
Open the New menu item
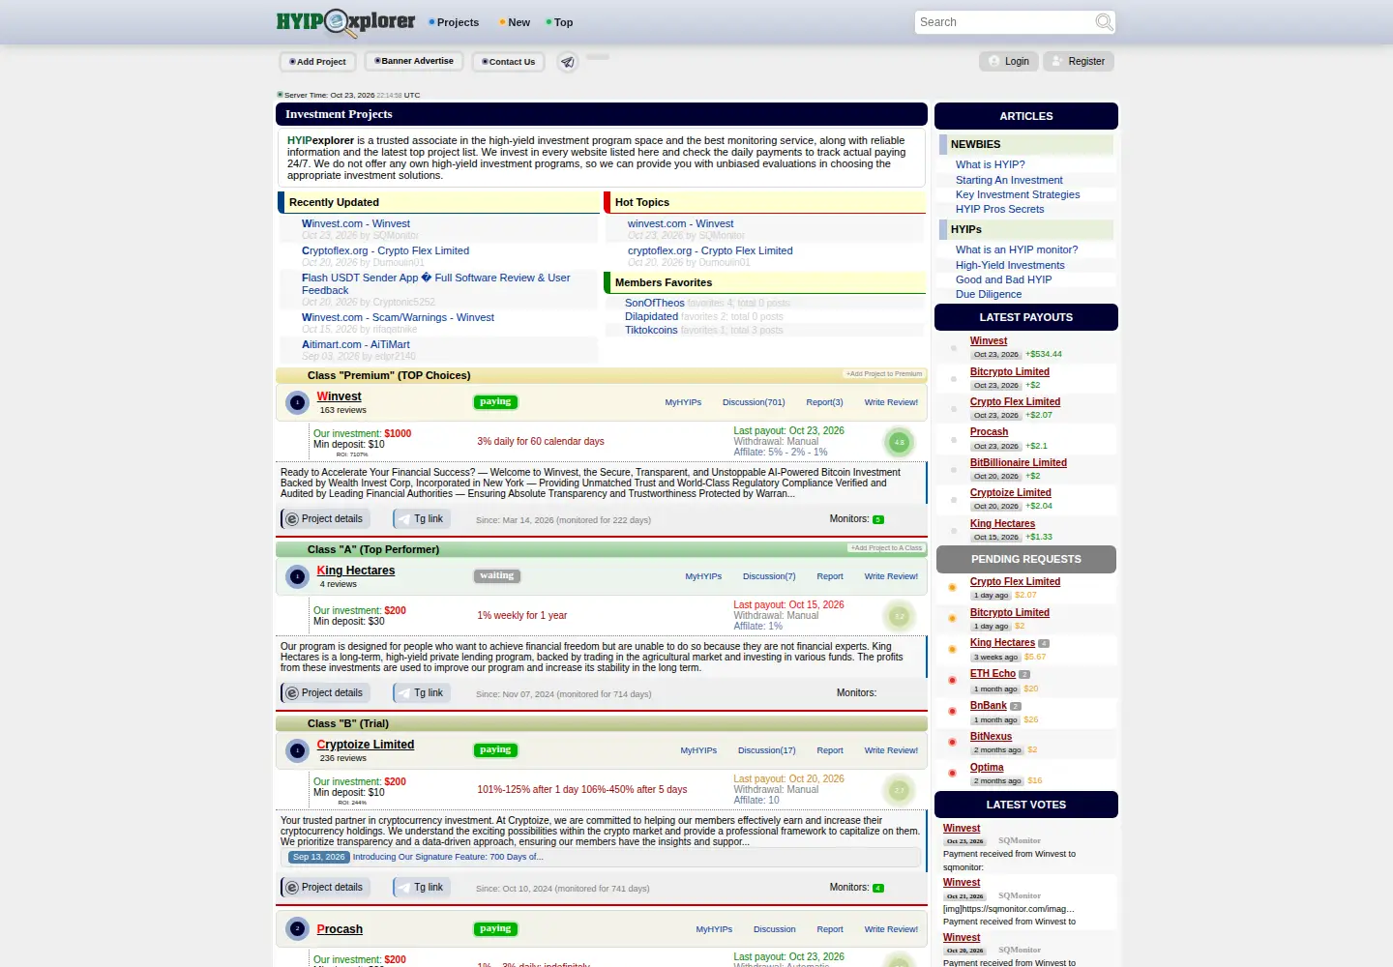click(x=515, y=22)
